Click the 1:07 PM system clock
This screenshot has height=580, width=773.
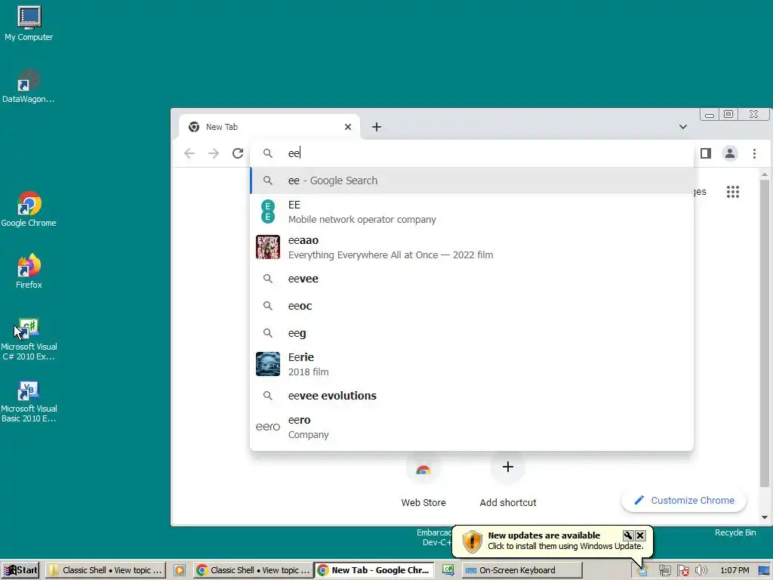[x=735, y=570]
